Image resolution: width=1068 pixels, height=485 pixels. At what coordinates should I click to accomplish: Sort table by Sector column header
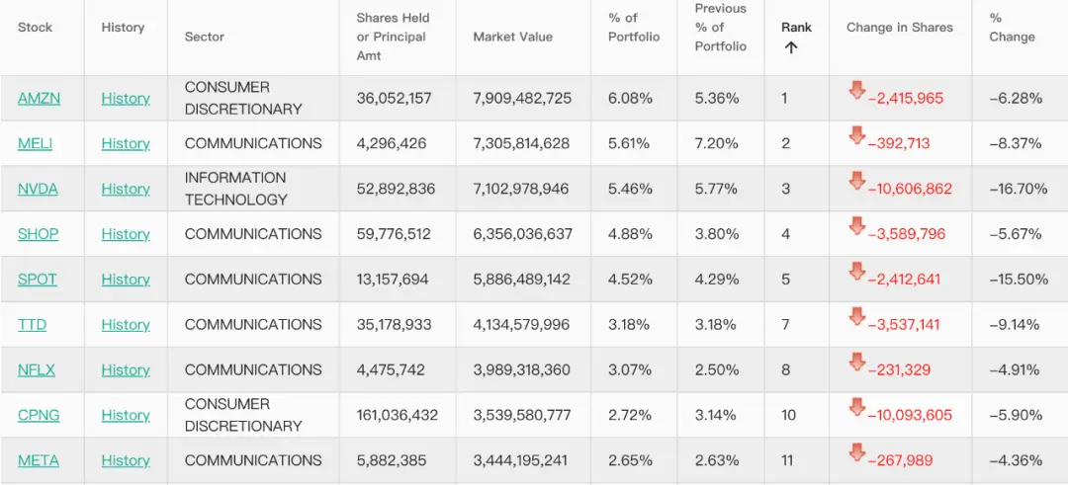(205, 37)
